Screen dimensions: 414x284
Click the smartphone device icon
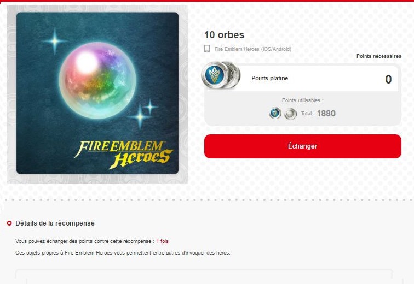pos(207,49)
